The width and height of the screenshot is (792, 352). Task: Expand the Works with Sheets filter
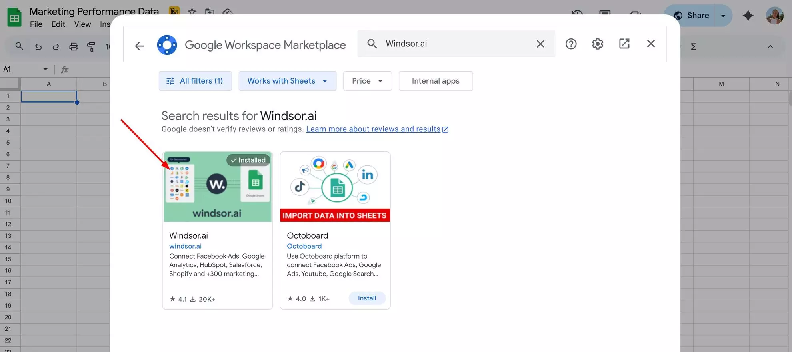click(287, 81)
